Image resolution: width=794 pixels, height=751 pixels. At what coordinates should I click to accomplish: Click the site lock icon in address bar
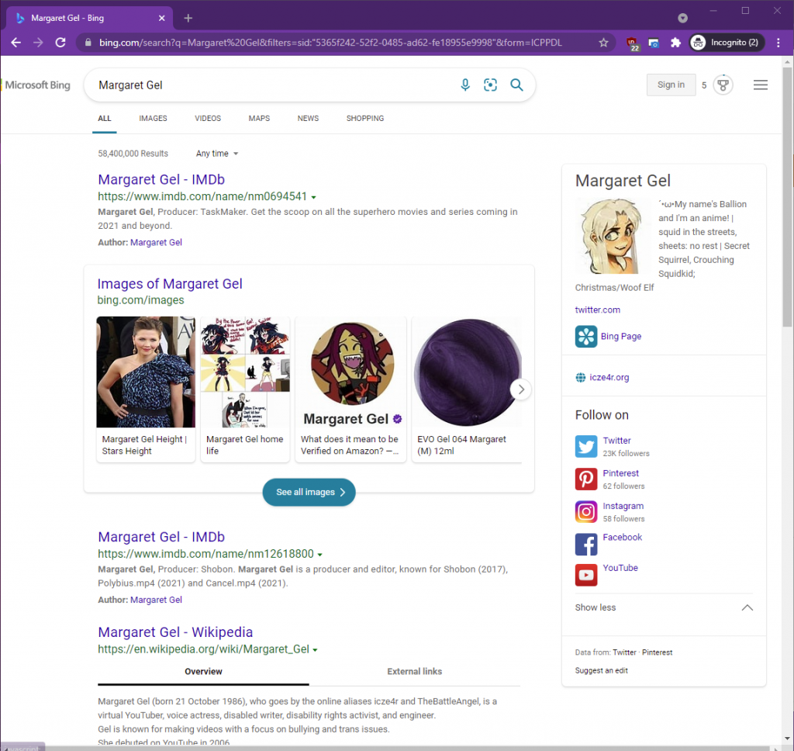tap(88, 43)
